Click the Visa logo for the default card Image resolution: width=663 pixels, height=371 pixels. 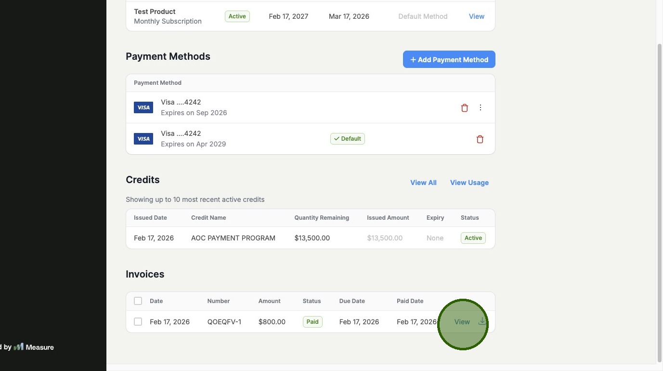pos(143,139)
